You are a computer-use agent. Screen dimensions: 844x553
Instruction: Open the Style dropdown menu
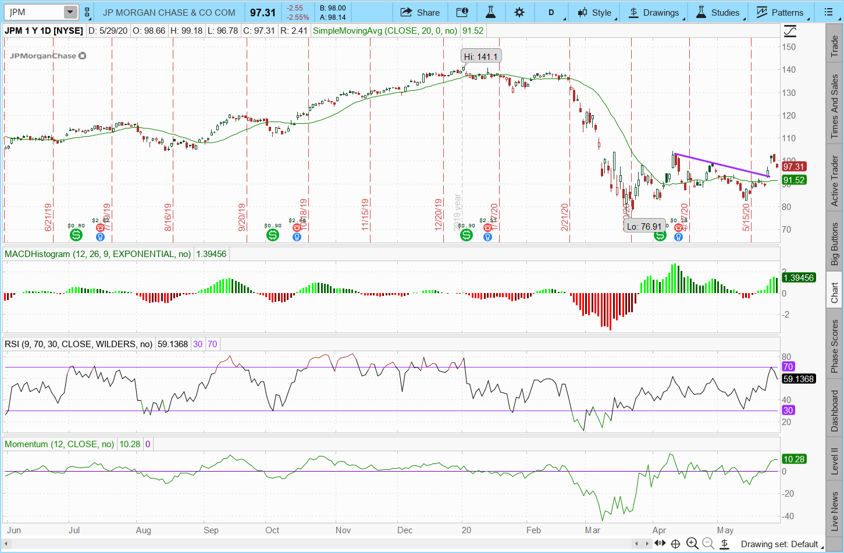point(594,12)
